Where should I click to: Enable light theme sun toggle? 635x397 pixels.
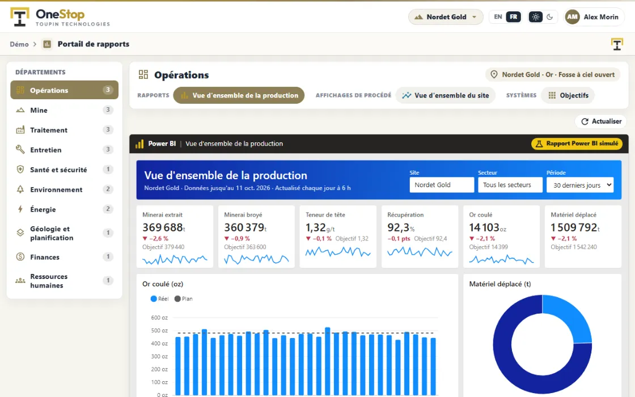click(x=536, y=17)
